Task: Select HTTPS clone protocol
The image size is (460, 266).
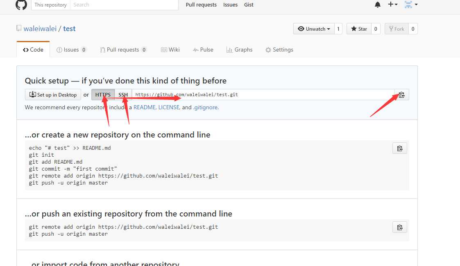Action: coord(103,95)
